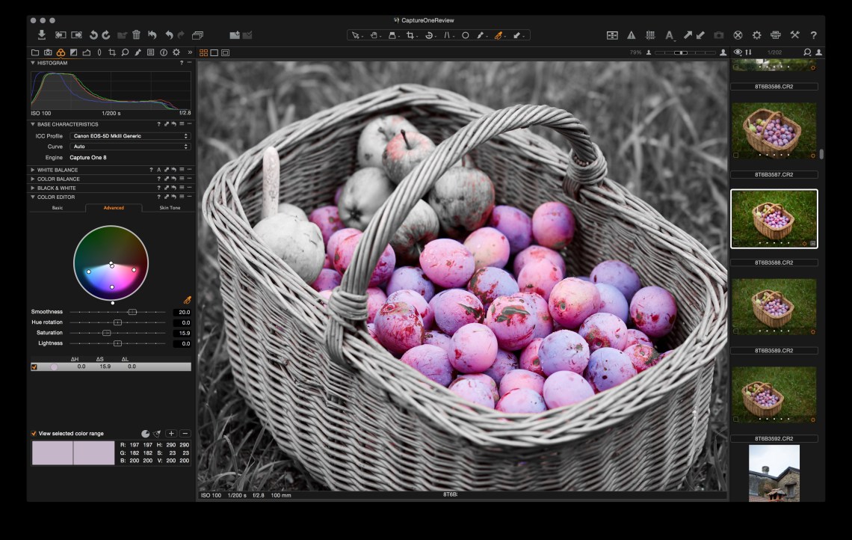
Task: Switch to the Skin Tone tab
Action: [x=170, y=208]
